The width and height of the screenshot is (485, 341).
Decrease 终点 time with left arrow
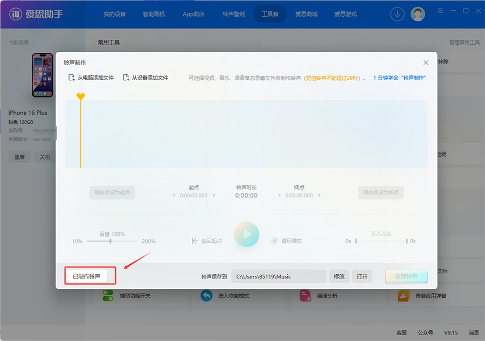tap(279, 196)
